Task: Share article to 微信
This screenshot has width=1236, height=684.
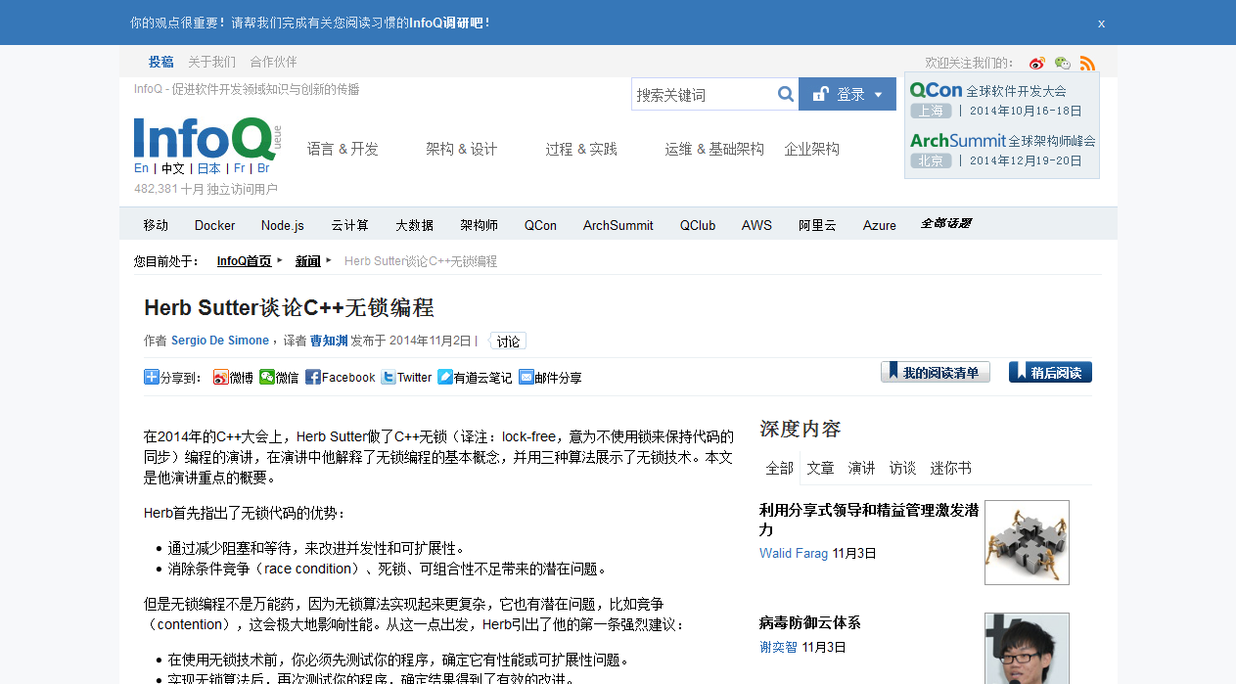Action: tap(279, 377)
